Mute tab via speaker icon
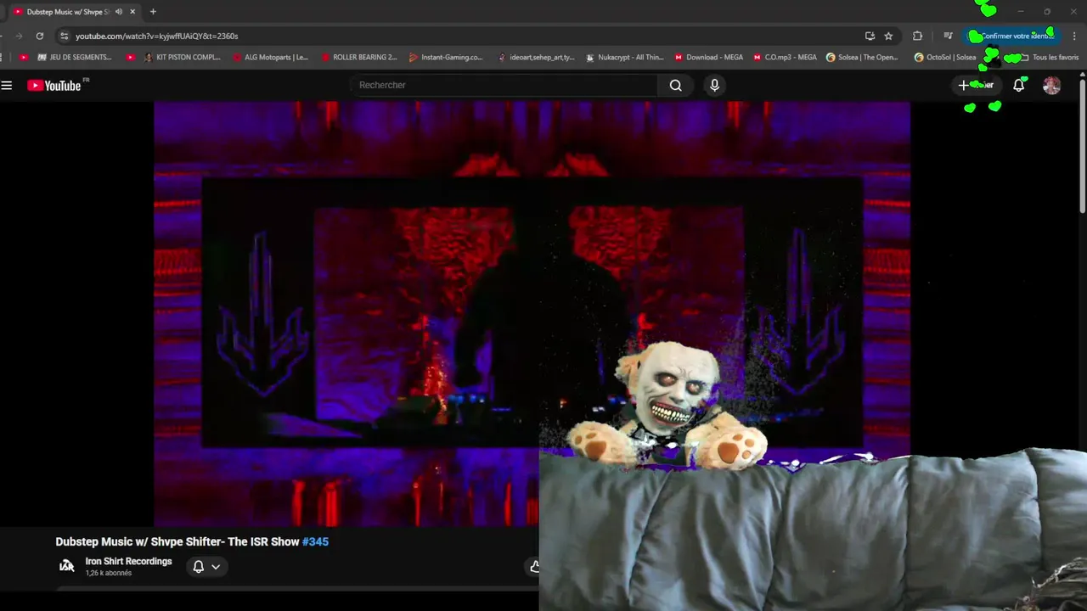This screenshot has height=611, width=1087. click(x=118, y=12)
